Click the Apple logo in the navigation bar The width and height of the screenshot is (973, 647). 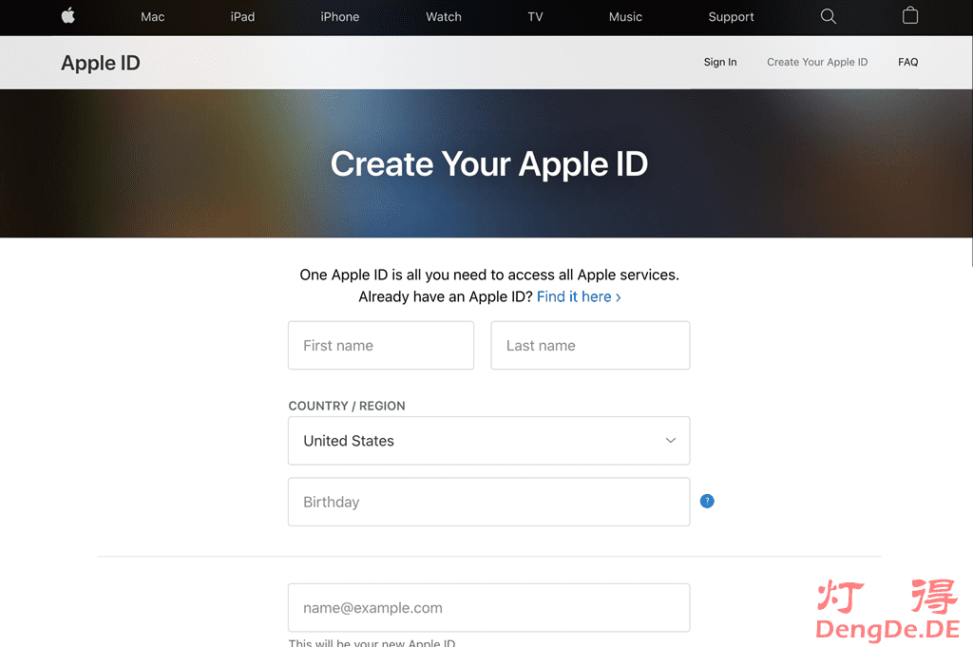coord(67,16)
